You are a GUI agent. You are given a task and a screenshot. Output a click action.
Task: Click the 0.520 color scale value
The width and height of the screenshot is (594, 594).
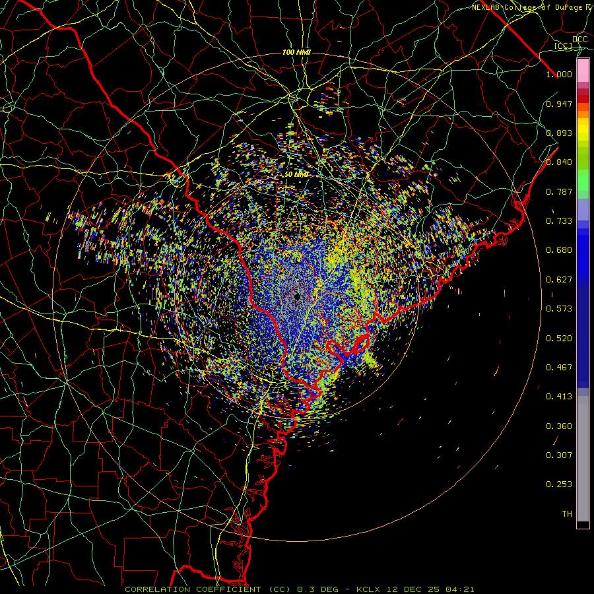click(559, 339)
